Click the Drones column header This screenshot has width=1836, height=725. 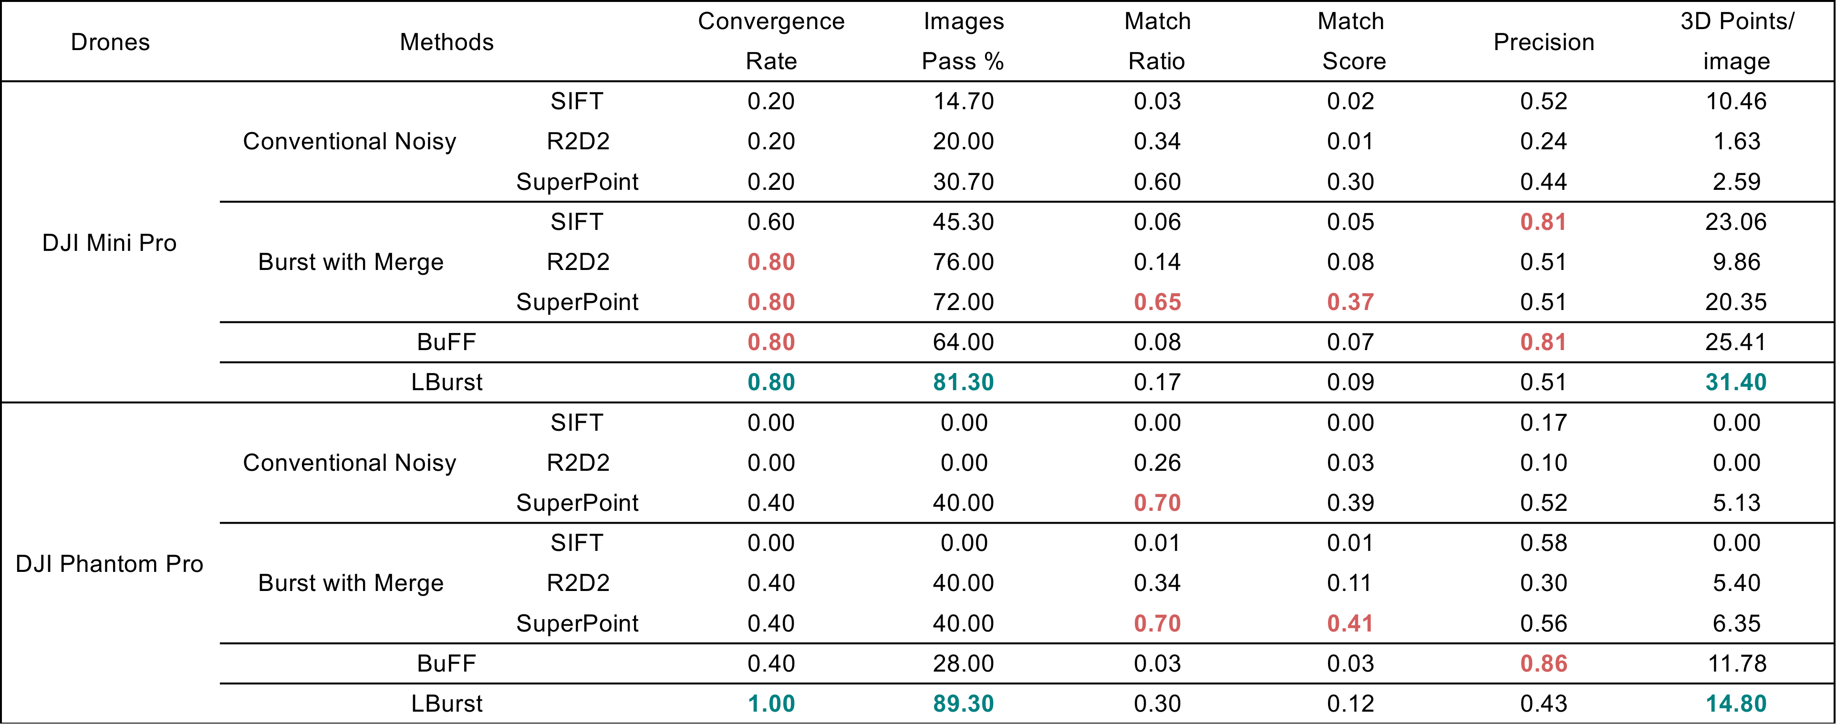pyautogui.click(x=111, y=42)
